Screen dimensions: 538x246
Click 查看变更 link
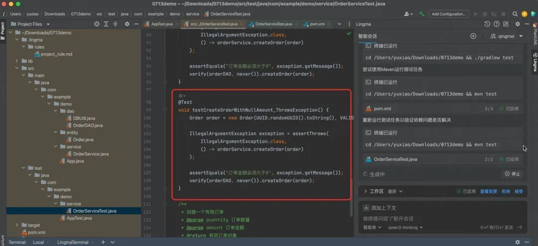[489, 191]
